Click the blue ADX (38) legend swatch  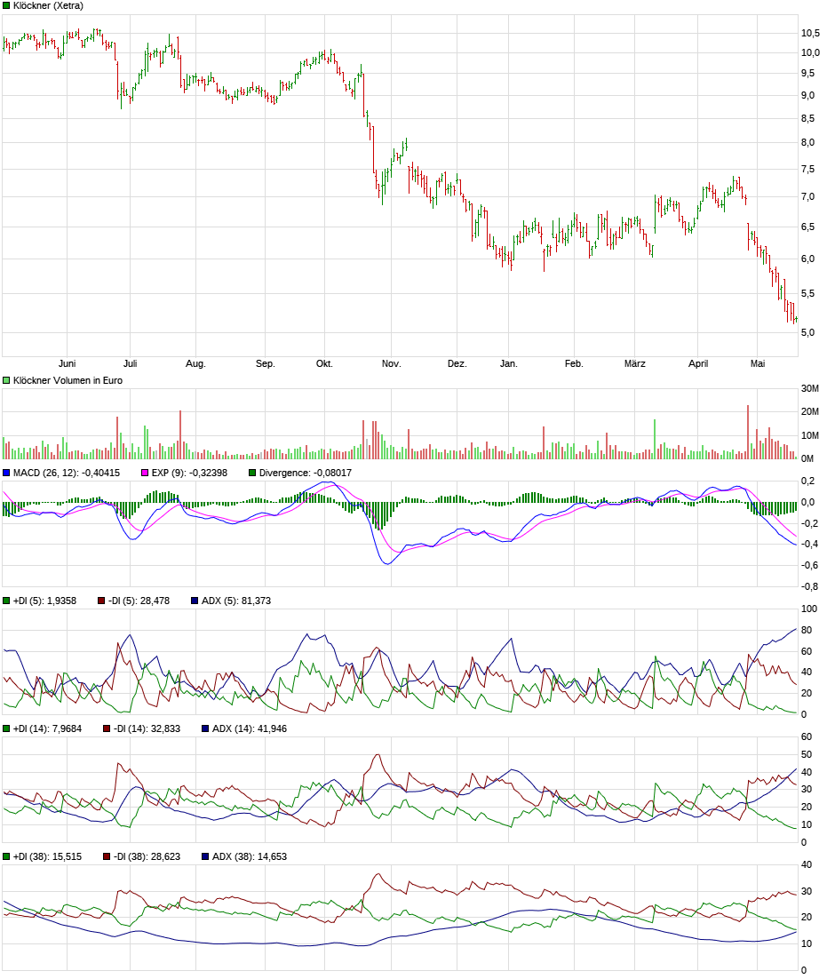[205, 856]
